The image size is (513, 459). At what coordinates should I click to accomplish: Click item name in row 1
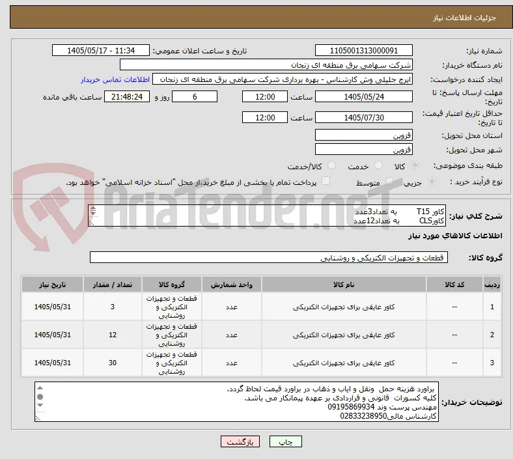click(x=344, y=307)
